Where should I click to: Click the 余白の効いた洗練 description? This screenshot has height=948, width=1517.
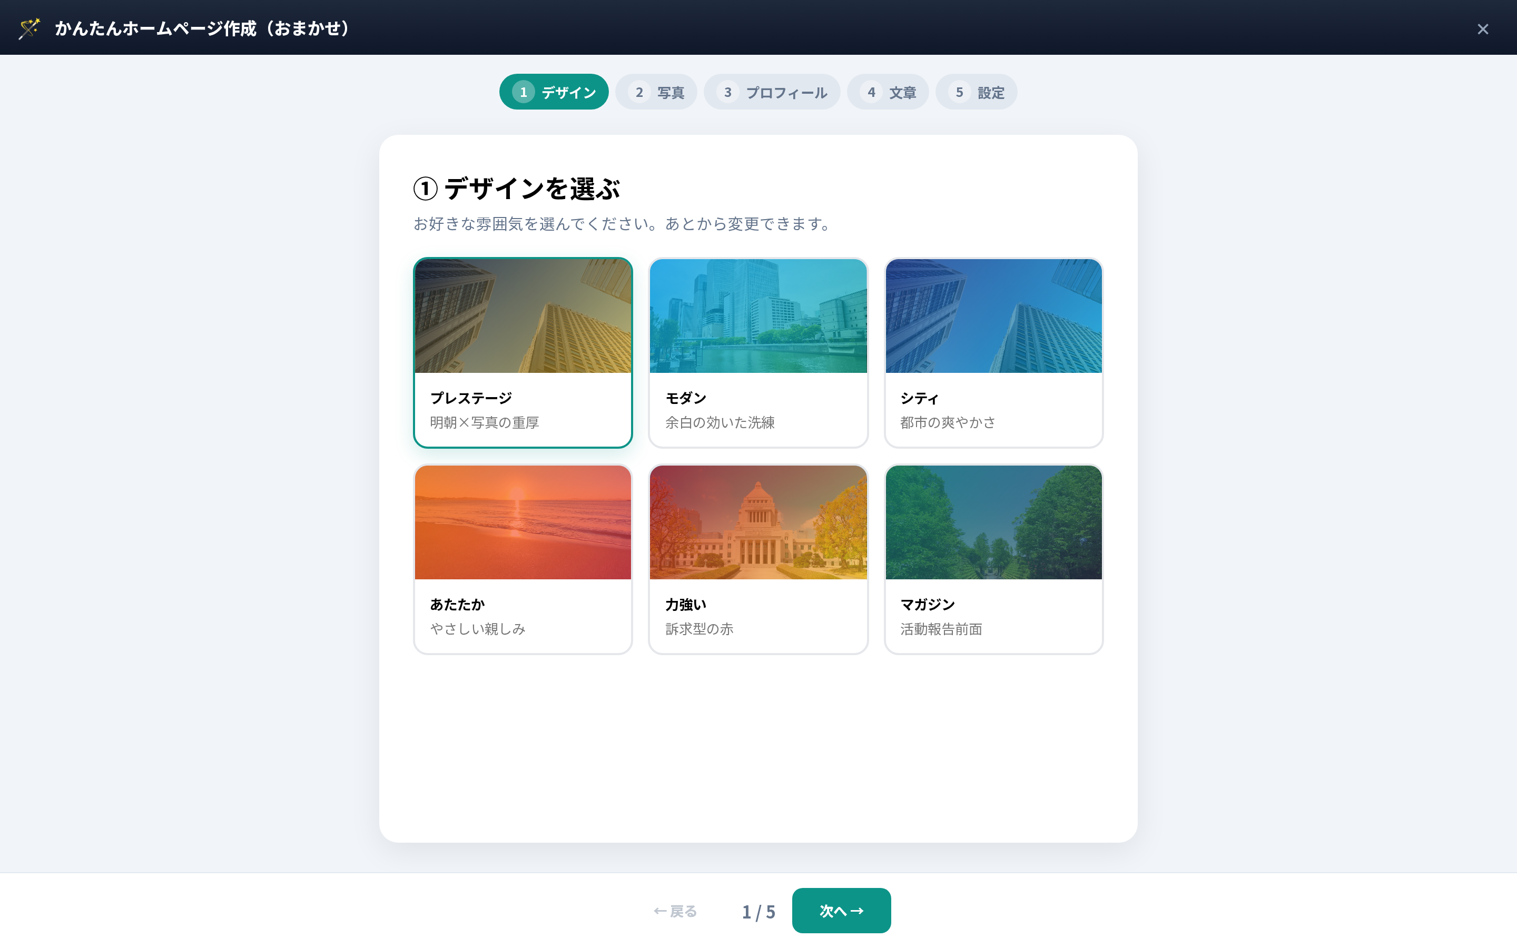(720, 422)
